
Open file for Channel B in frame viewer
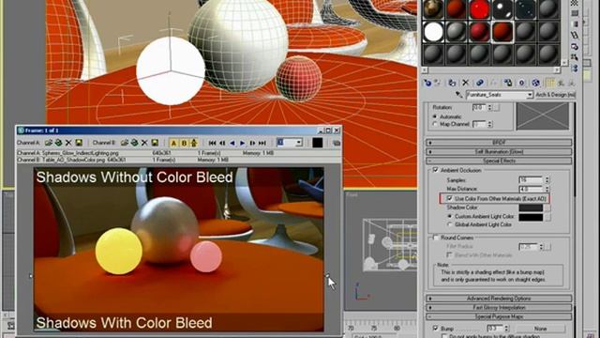click(x=125, y=143)
